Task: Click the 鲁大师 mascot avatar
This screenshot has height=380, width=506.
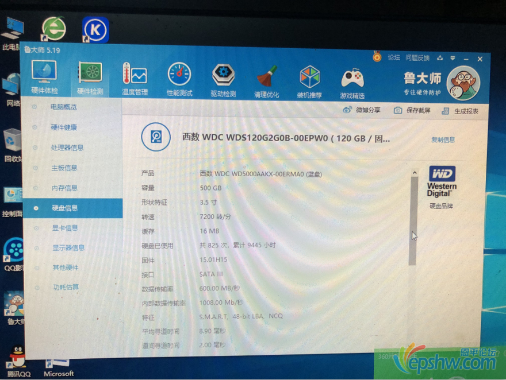Action: coord(463,83)
